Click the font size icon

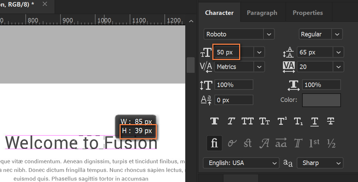point(206,53)
